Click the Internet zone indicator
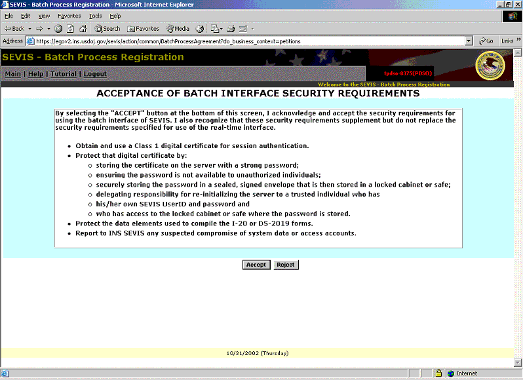This screenshot has height=380, width=523. click(462, 373)
